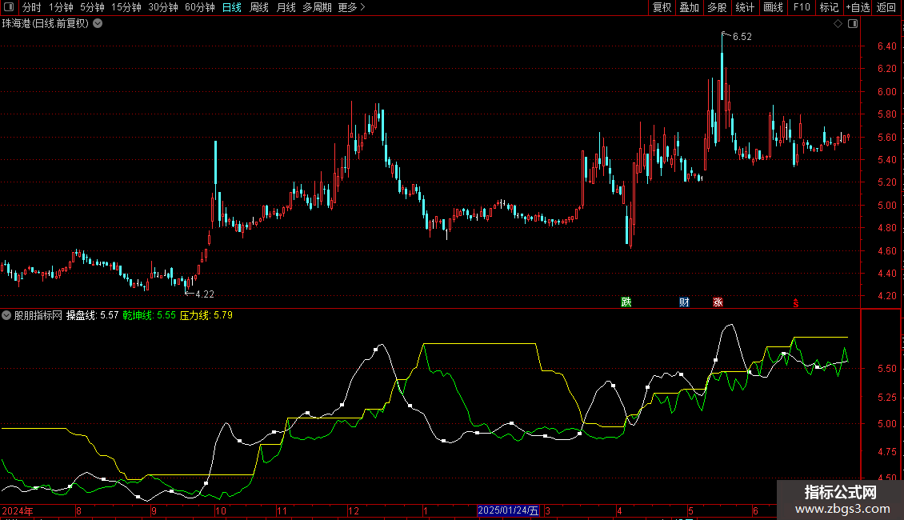
Task: Click the 股朋指标网 indicator name
Action: coord(38,315)
